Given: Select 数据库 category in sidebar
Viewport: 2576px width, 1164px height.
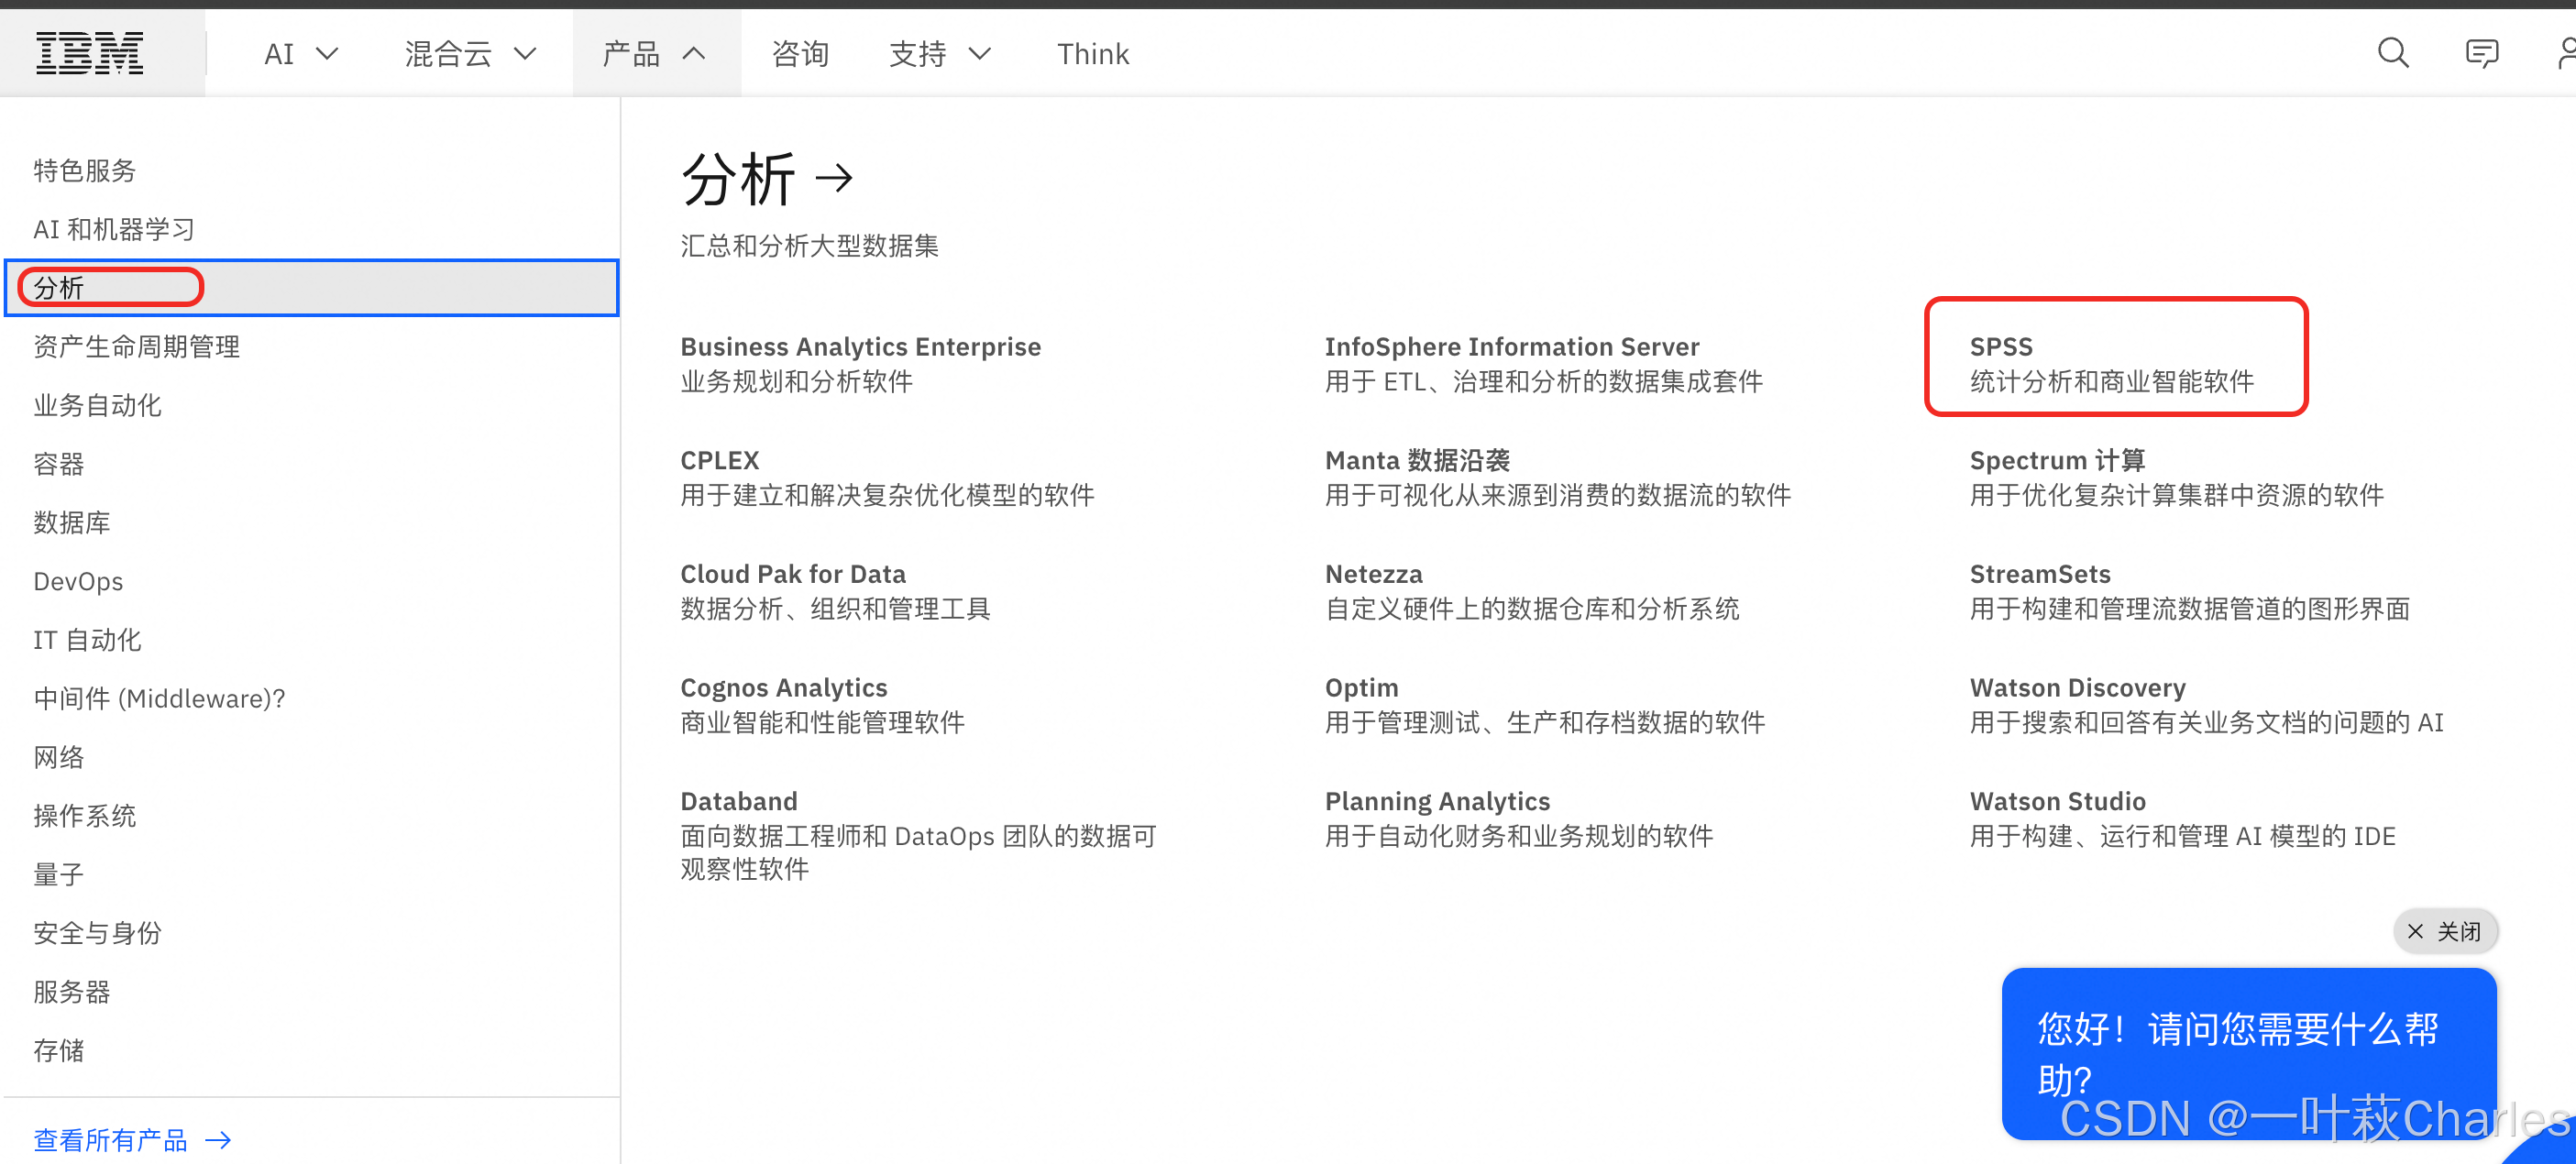Looking at the screenshot, I should pos(72,522).
